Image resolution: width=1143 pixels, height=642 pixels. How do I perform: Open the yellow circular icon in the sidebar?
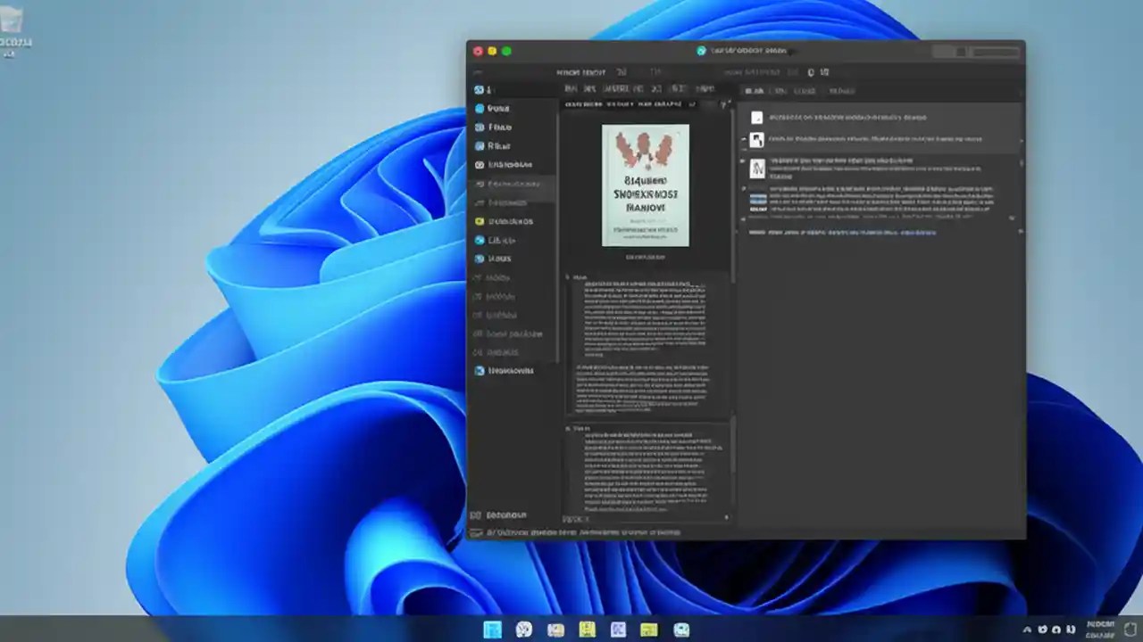480,221
